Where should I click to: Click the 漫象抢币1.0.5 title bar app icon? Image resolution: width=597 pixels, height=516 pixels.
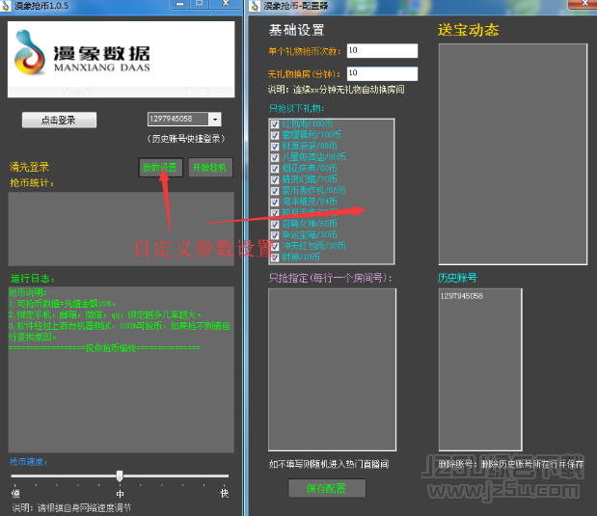pos(6,6)
